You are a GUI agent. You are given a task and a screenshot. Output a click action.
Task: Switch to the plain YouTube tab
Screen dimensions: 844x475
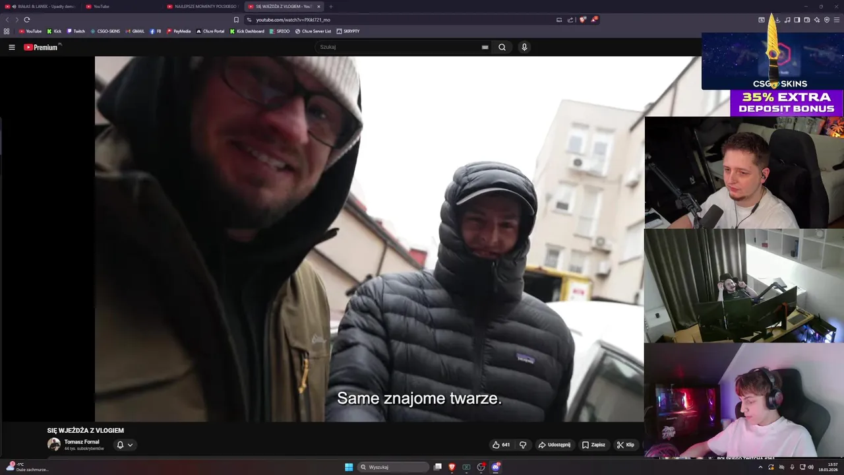click(122, 7)
